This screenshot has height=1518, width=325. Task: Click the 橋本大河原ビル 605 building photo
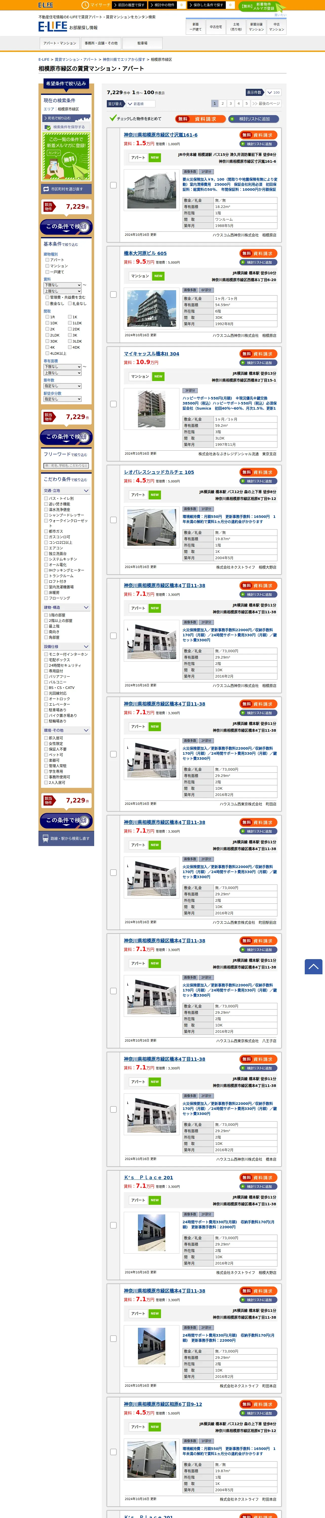click(152, 309)
